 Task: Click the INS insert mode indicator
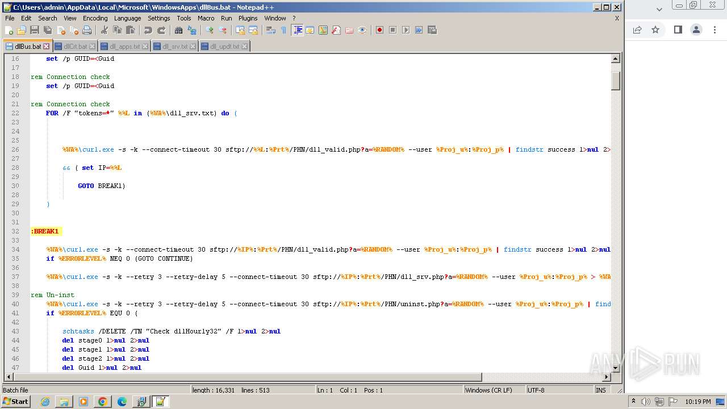click(600, 390)
